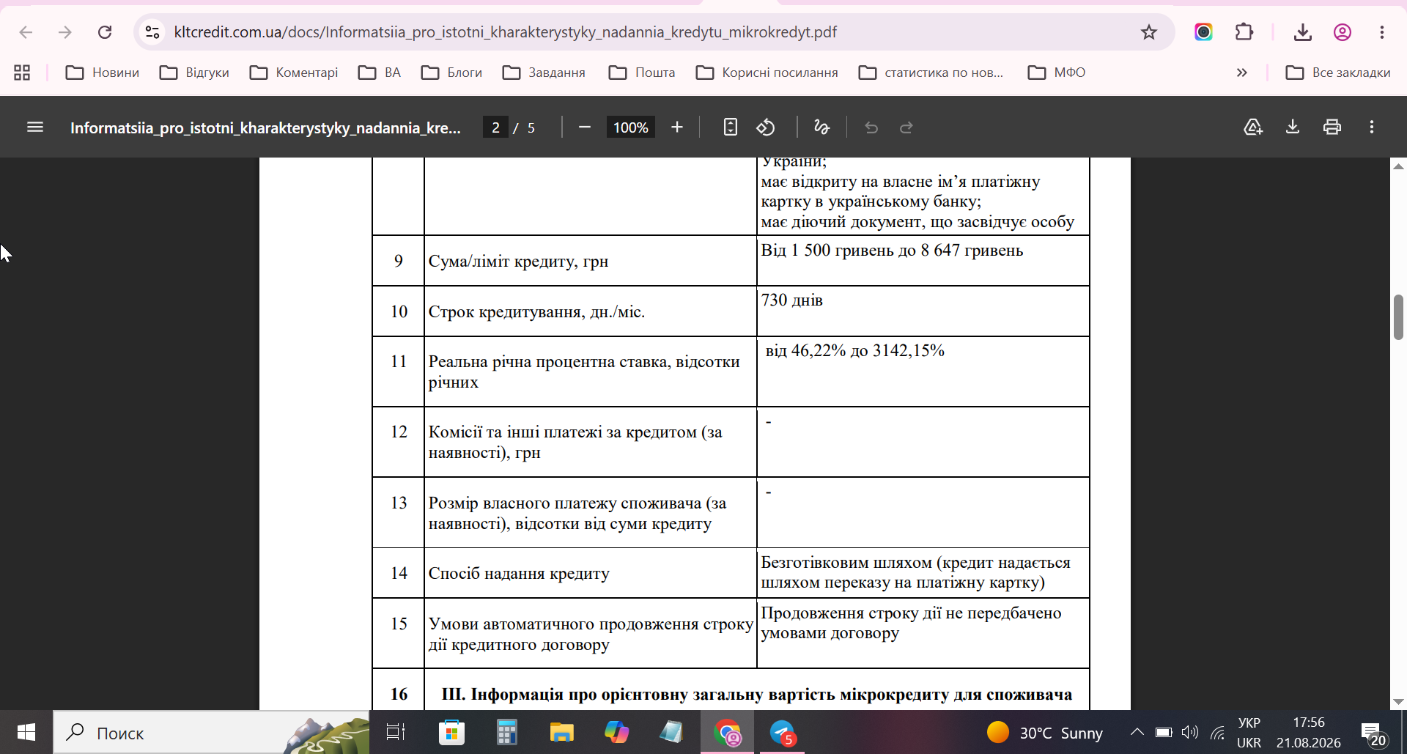Image resolution: width=1407 pixels, height=754 pixels.
Task: Open the Все закладки folder
Action: 1338,73
